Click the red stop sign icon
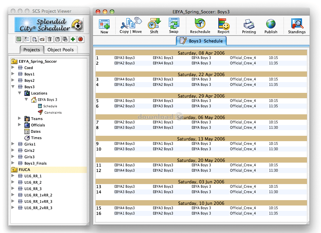321x233 pixels. click(x=81, y=39)
